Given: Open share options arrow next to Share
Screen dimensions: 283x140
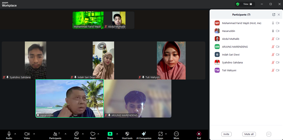Looking at the screenshot, I should (117, 134).
